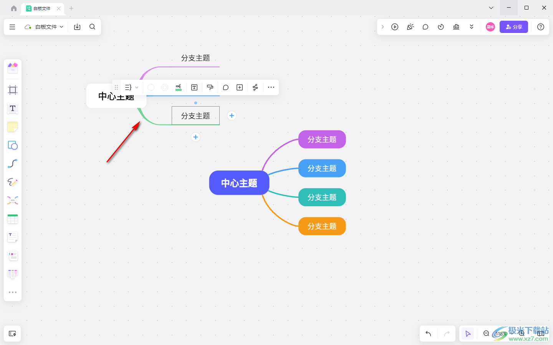Expand the tab list chevron

491,8
